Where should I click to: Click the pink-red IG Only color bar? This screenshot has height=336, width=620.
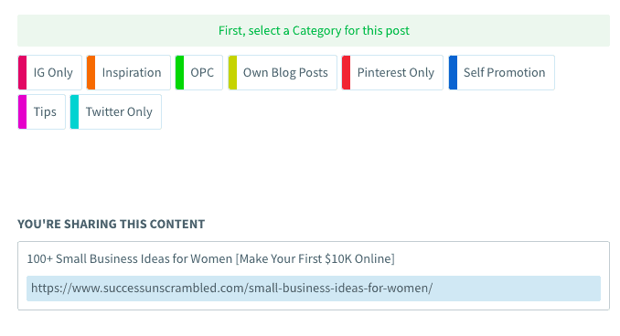point(22,73)
